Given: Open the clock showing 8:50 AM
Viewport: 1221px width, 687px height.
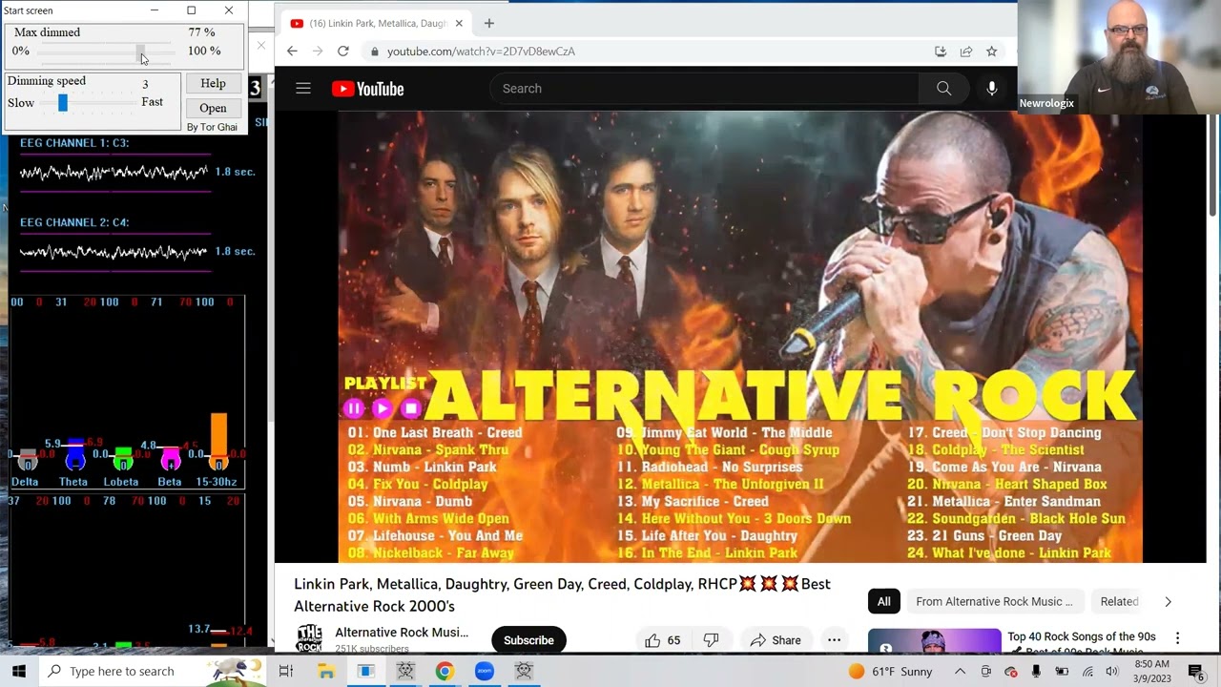Looking at the screenshot, I should coord(1151,671).
